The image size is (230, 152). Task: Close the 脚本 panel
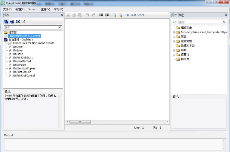(x=62, y=15)
